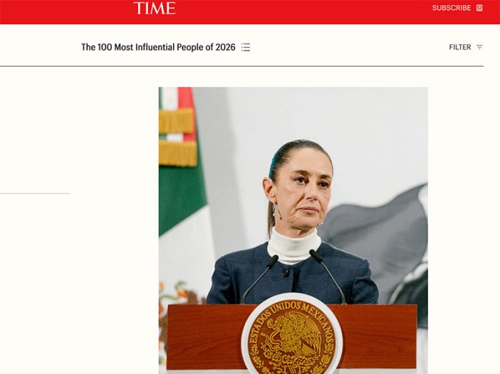Click the gold tassel on the flag
500x374 pixels.
(x=177, y=153)
